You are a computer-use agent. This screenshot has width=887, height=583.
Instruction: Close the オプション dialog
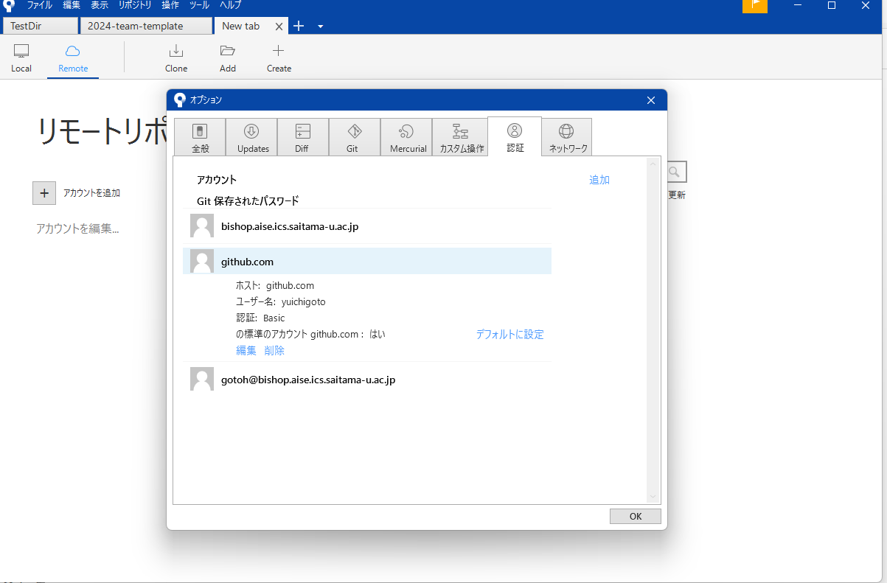tap(651, 100)
